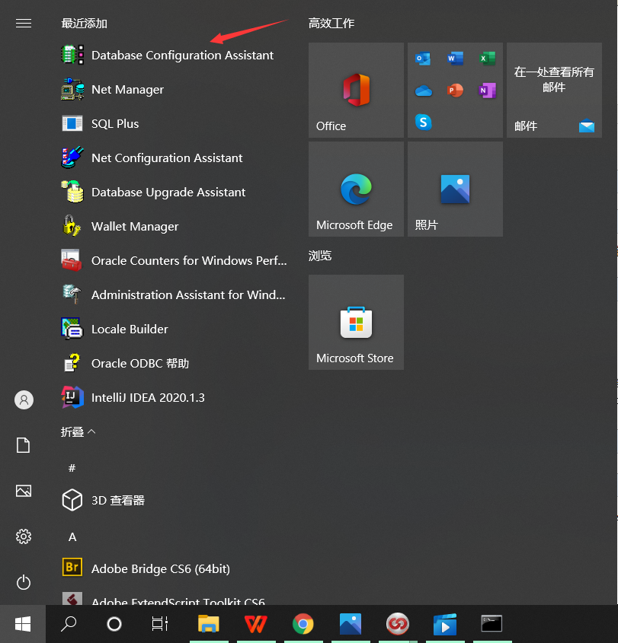Screen dimensions: 618x643
Task: Open Outlook in Office tile group
Action: click(423, 59)
